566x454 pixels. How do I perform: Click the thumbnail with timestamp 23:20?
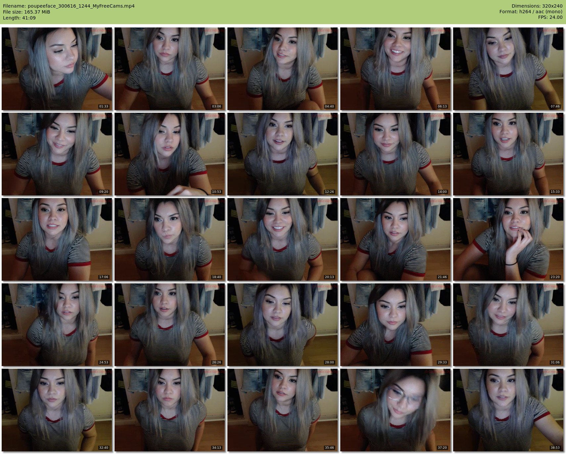(x=508, y=239)
